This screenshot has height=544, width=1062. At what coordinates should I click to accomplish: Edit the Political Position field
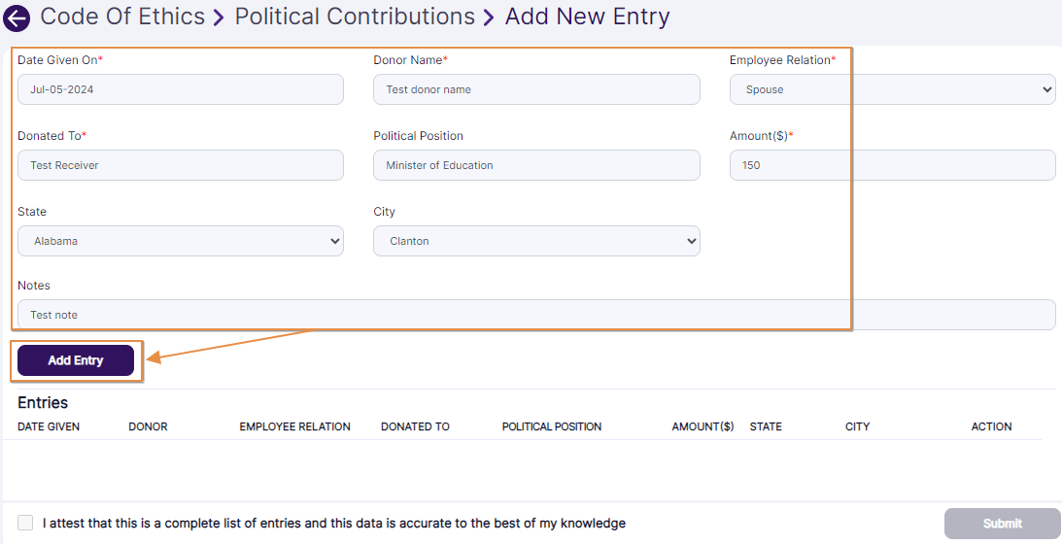click(536, 165)
